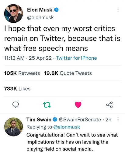
Task: Open three-dot menu on Elon Musk's tweet
Action: [x=118, y=10]
